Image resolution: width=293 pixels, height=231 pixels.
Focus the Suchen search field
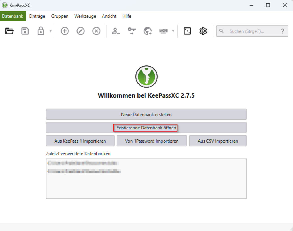click(x=252, y=31)
